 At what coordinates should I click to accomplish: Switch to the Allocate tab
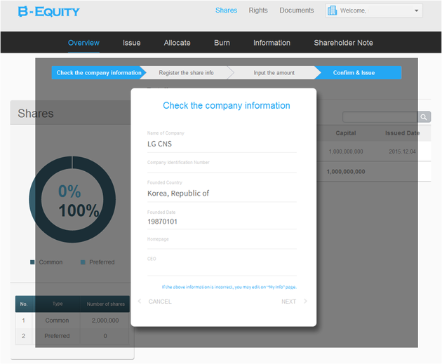[x=177, y=43]
